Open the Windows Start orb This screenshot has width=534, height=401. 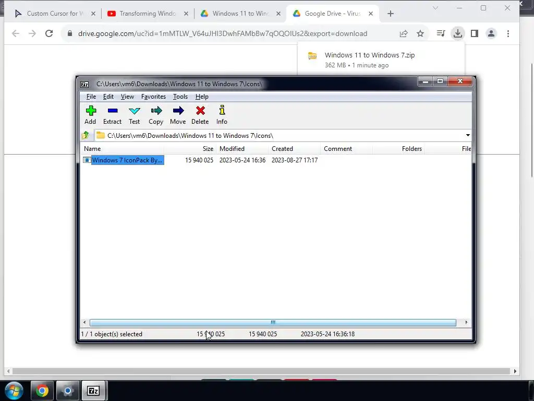(x=14, y=391)
